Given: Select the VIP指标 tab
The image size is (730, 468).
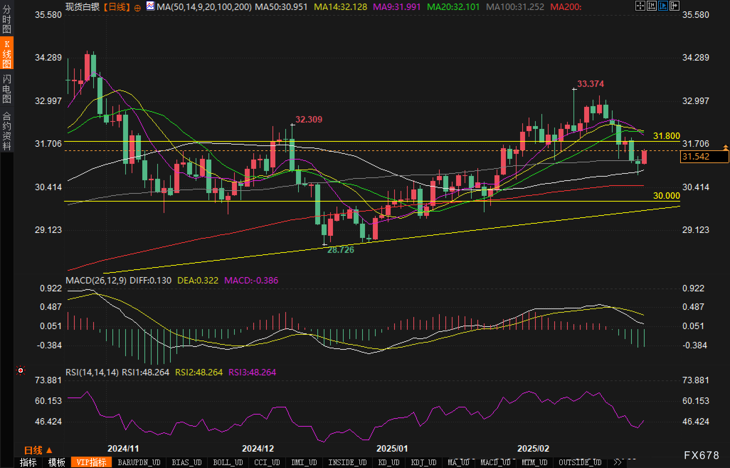Looking at the screenshot, I should 91,462.
